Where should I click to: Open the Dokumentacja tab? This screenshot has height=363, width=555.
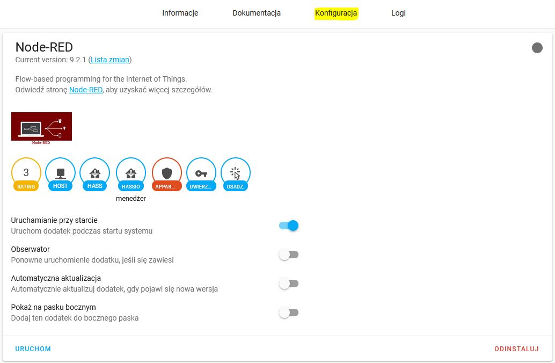[x=257, y=13]
